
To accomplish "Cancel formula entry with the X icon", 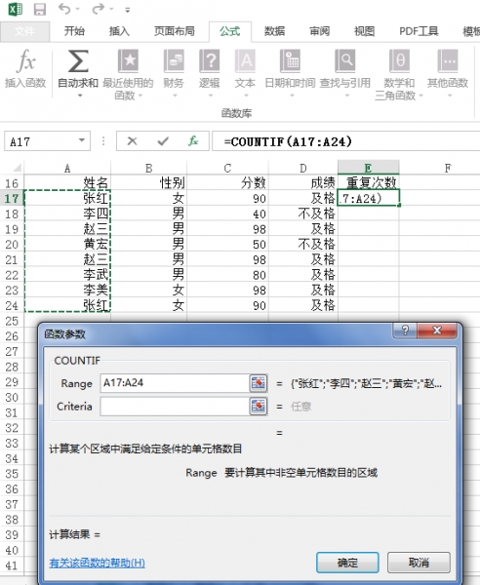I will tap(132, 141).
